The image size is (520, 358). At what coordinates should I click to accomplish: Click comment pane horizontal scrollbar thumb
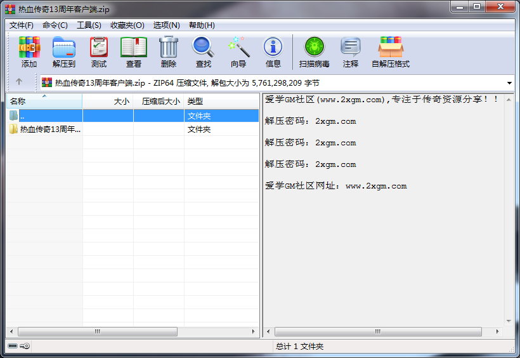click(378, 331)
